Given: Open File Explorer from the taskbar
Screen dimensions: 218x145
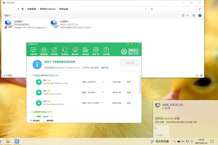Looking at the screenshot, I should pos(8,142).
